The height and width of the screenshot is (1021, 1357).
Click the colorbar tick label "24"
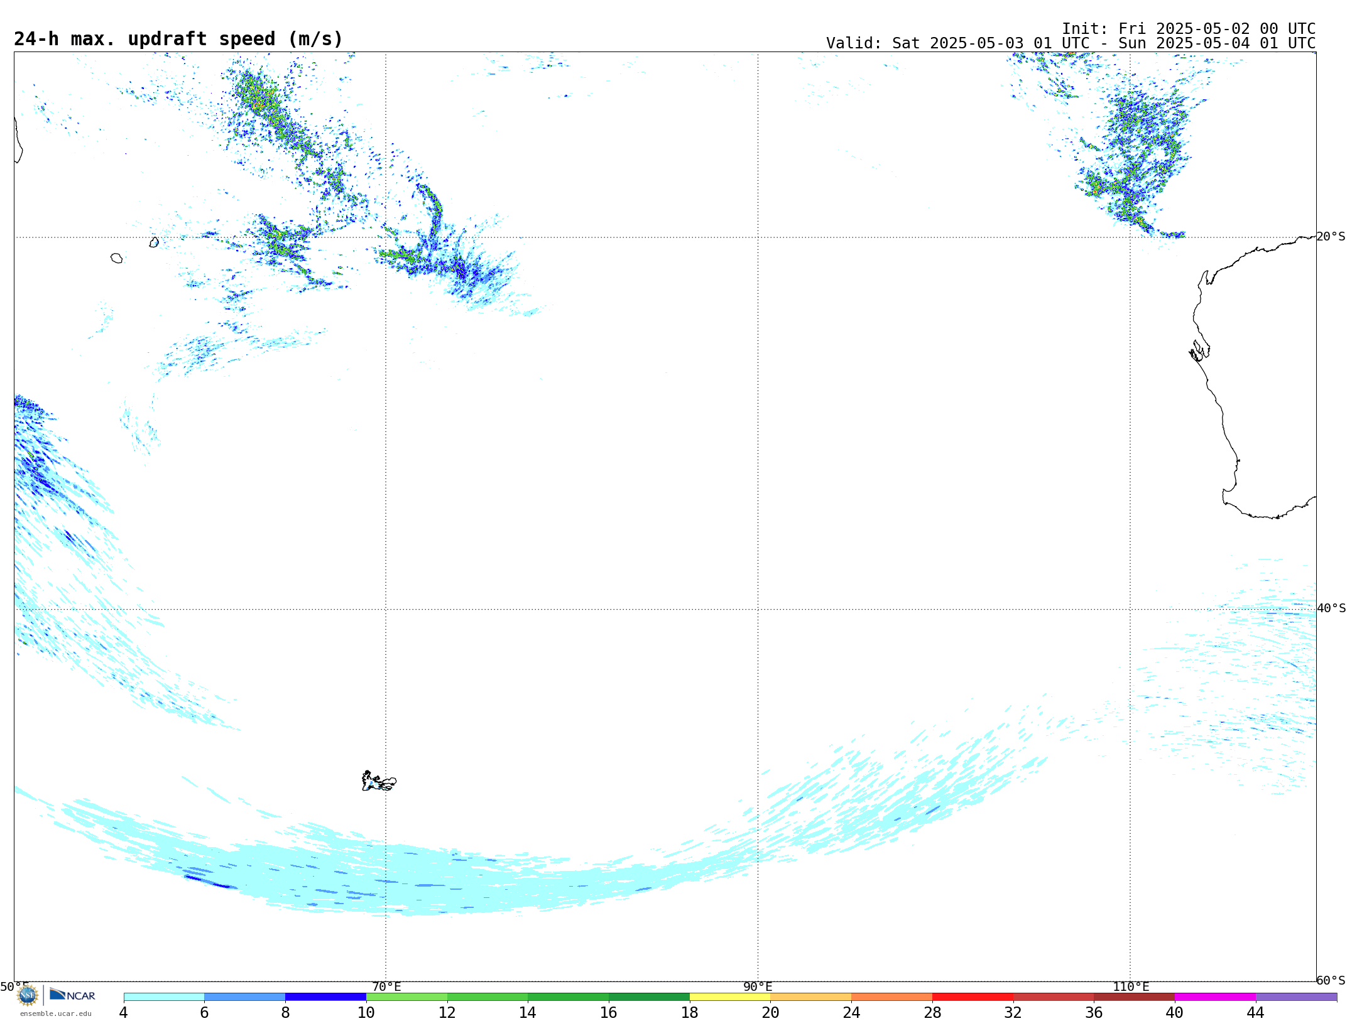(851, 1013)
